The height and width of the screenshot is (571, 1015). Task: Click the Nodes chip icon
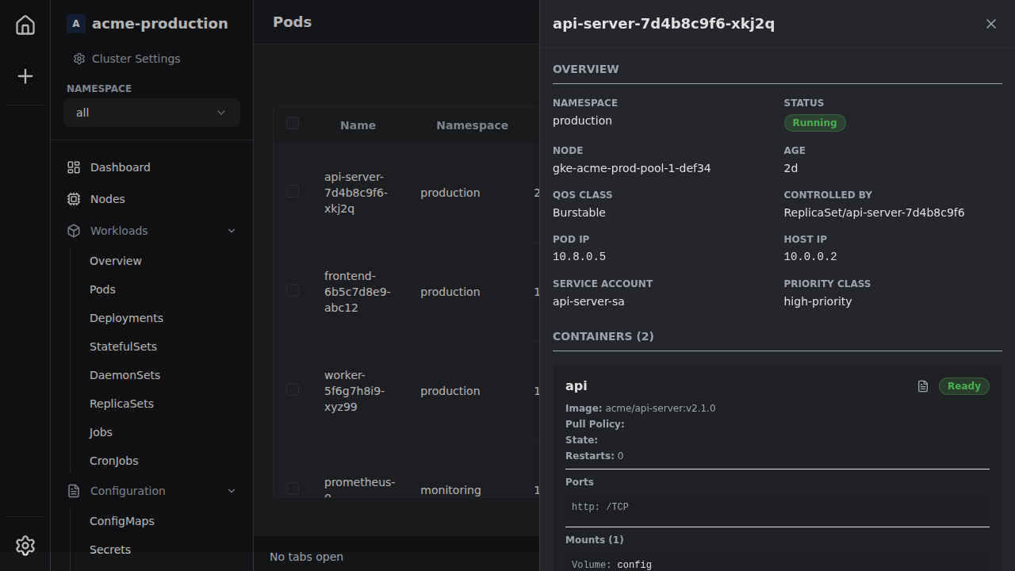74,199
